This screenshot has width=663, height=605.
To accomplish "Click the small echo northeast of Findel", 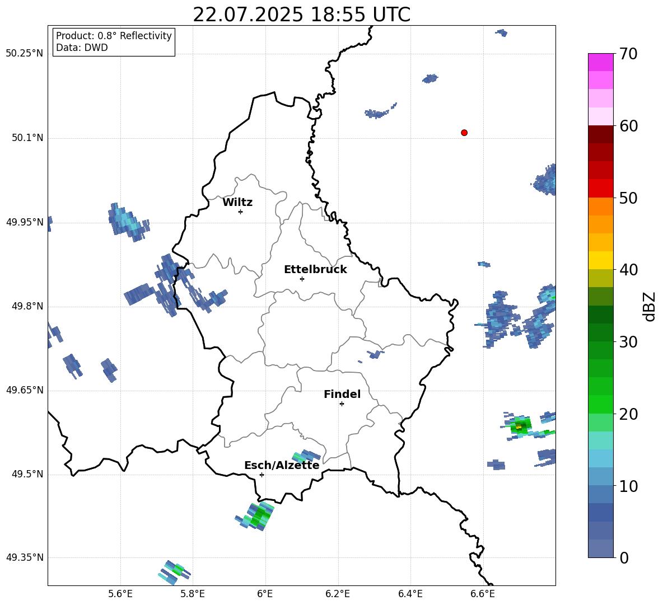I will (x=375, y=354).
